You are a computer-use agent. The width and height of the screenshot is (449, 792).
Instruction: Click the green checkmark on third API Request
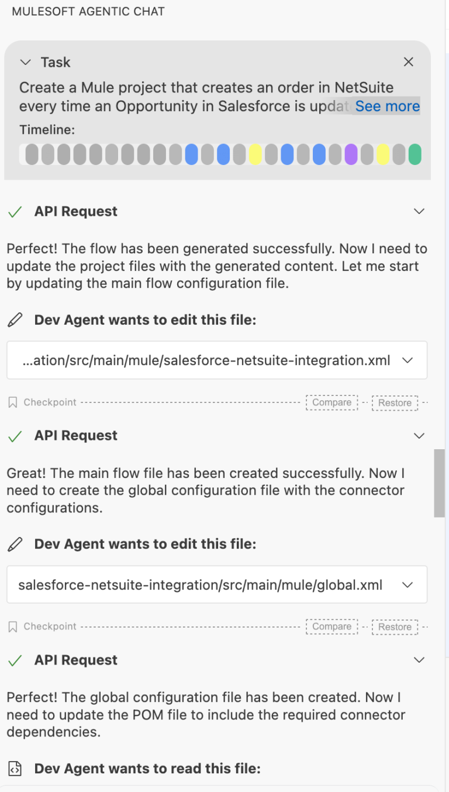point(15,659)
